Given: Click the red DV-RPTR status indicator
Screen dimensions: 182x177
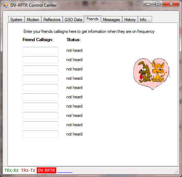Looking at the screenshot, I should [x=46, y=171].
